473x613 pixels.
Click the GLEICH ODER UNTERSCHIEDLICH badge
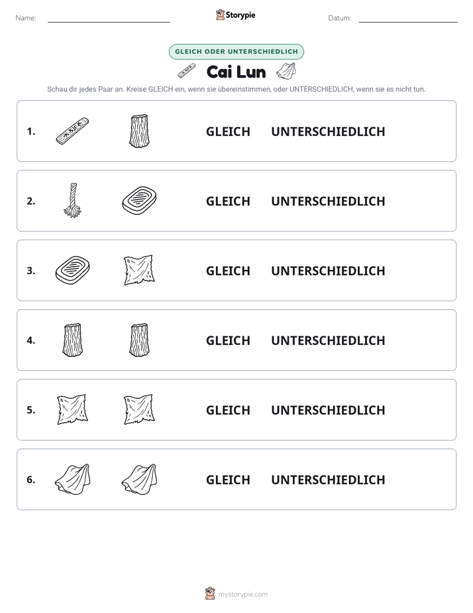tap(236, 52)
